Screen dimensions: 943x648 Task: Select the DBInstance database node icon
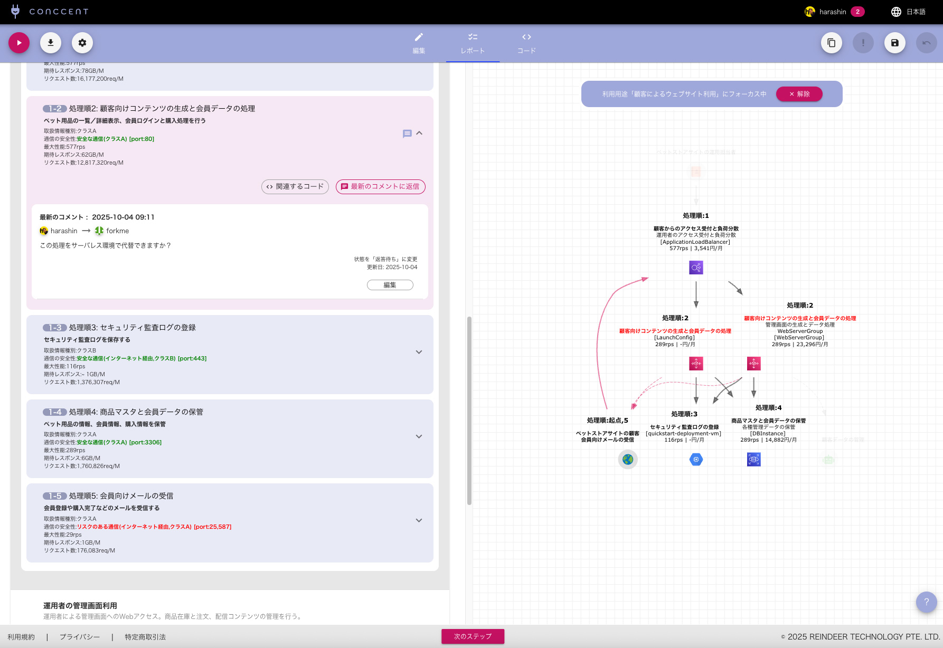(753, 460)
